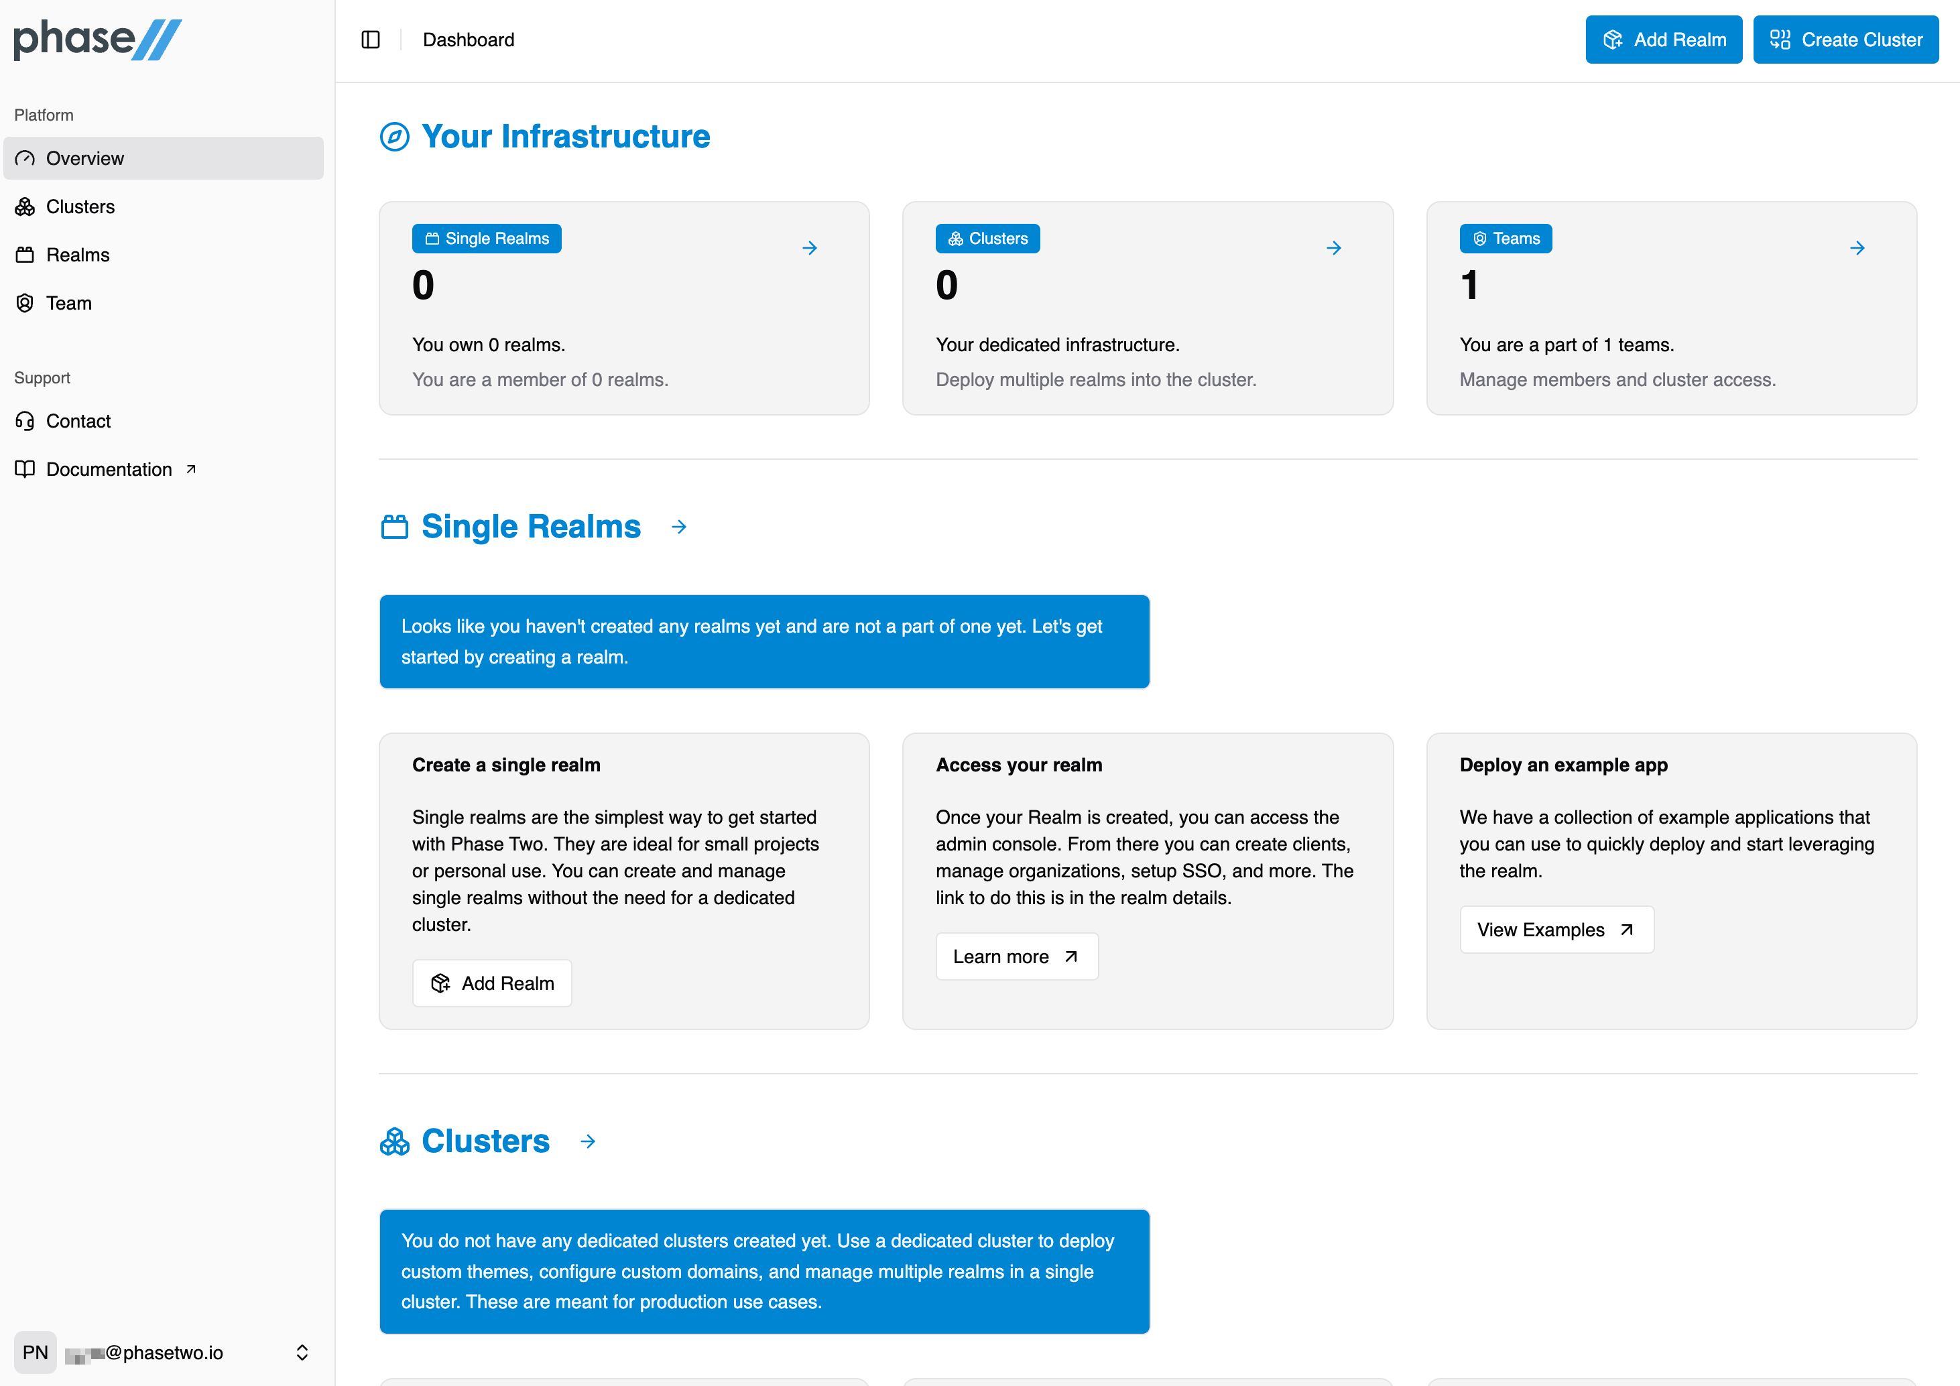Open Documentation via its external link icon
The image size is (1960, 1386).
(191, 468)
